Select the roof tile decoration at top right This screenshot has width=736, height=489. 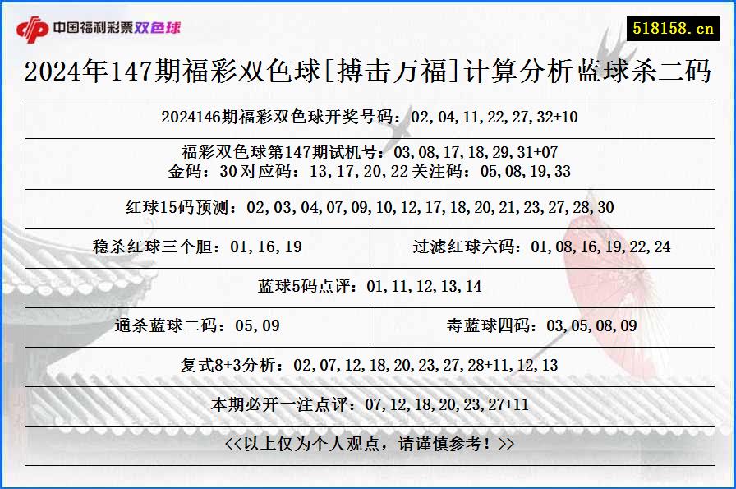point(616,41)
